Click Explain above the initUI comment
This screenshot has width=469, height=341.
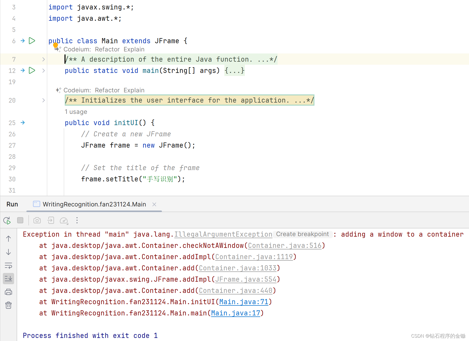[134, 90]
